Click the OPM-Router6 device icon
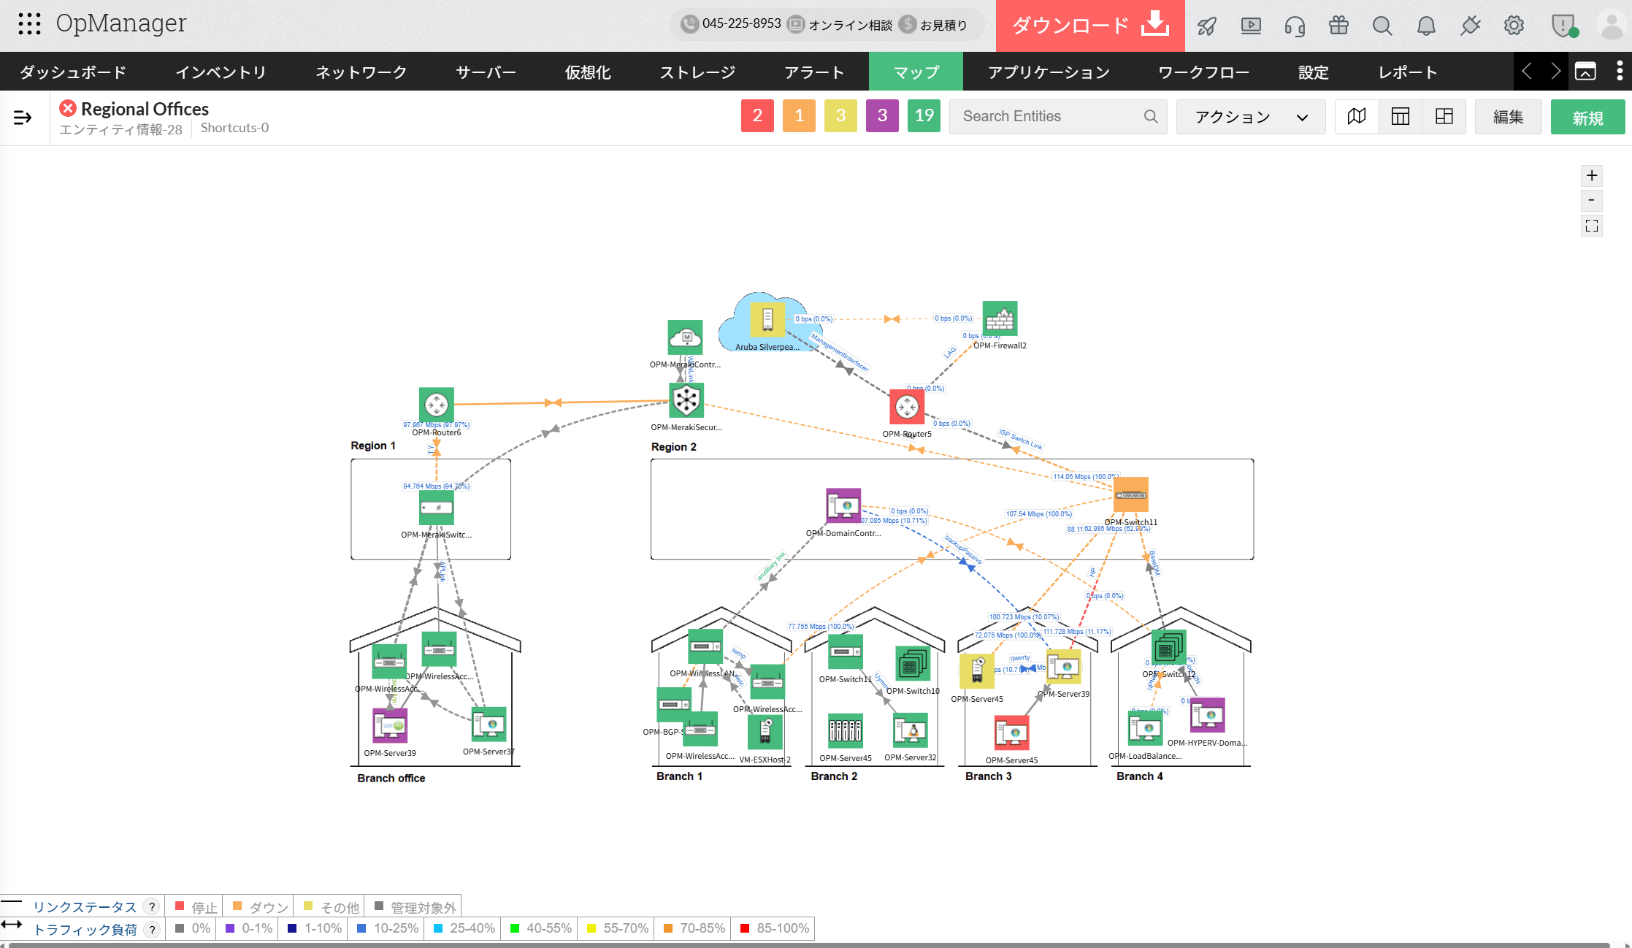Viewport: 1632px width, 948px height. [437, 405]
